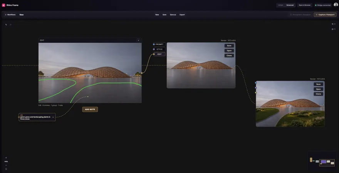Click the landscaped render thumbnail
This screenshot has height=173, width=339.
pos(290,104)
